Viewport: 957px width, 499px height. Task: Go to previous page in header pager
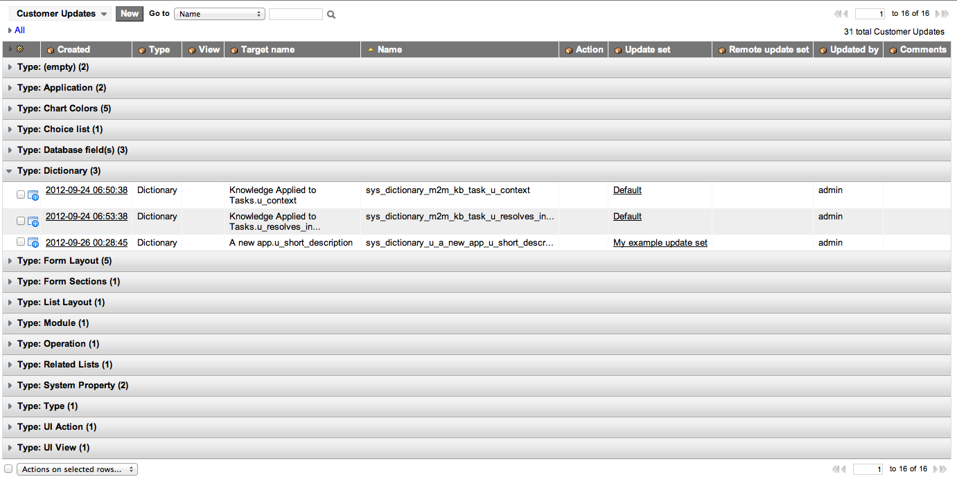click(846, 14)
